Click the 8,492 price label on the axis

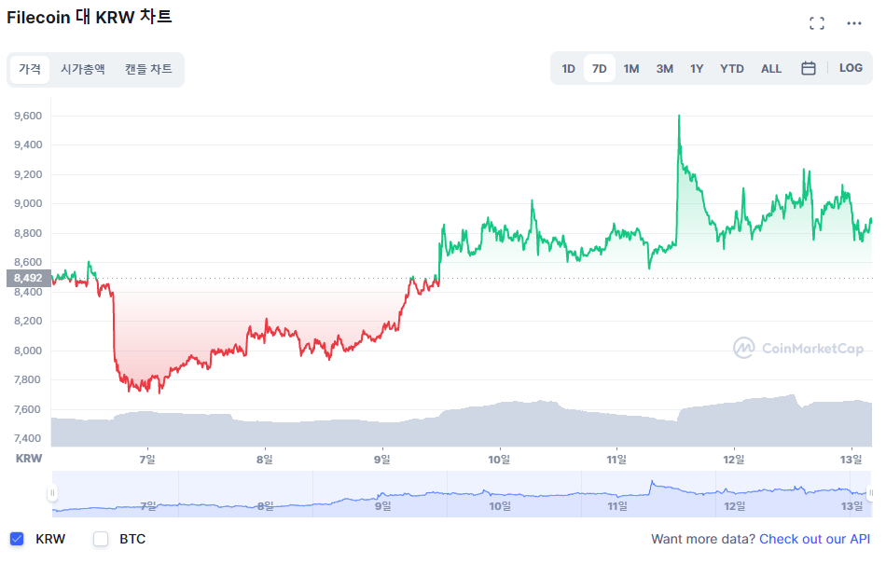[28, 278]
